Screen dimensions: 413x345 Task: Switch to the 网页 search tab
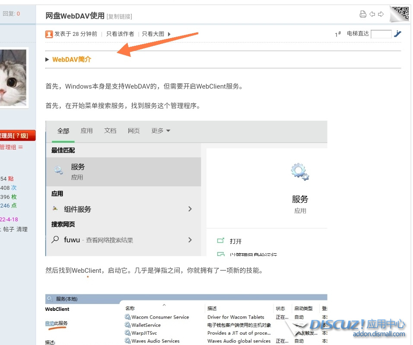pyautogui.click(x=134, y=131)
